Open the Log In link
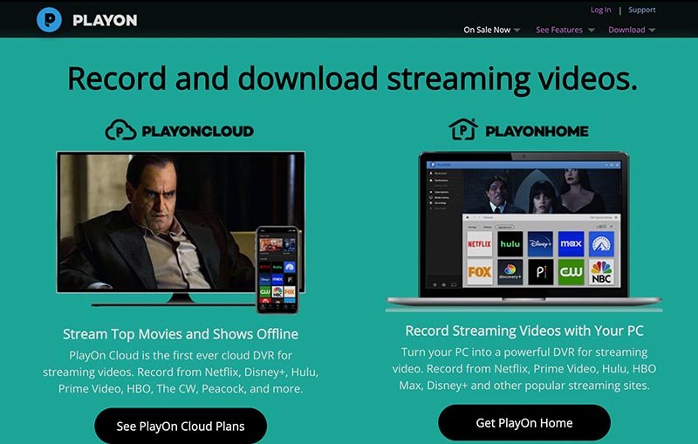Screen dimensions: 698x444 coord(600,10)
